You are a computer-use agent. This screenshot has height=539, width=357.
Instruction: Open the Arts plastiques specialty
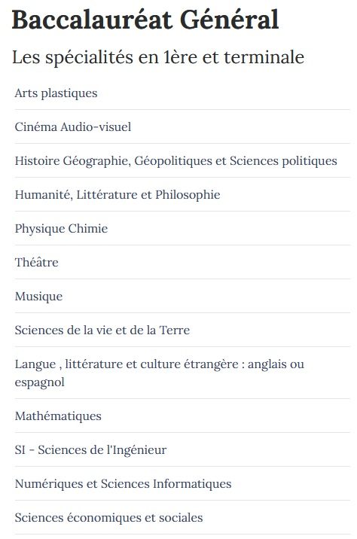182,93
